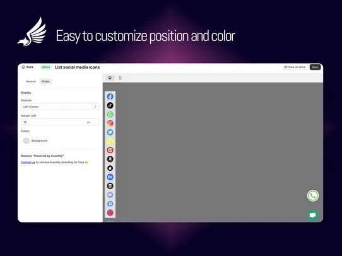Click the Behance icon in the list

(x=110, y=177)
